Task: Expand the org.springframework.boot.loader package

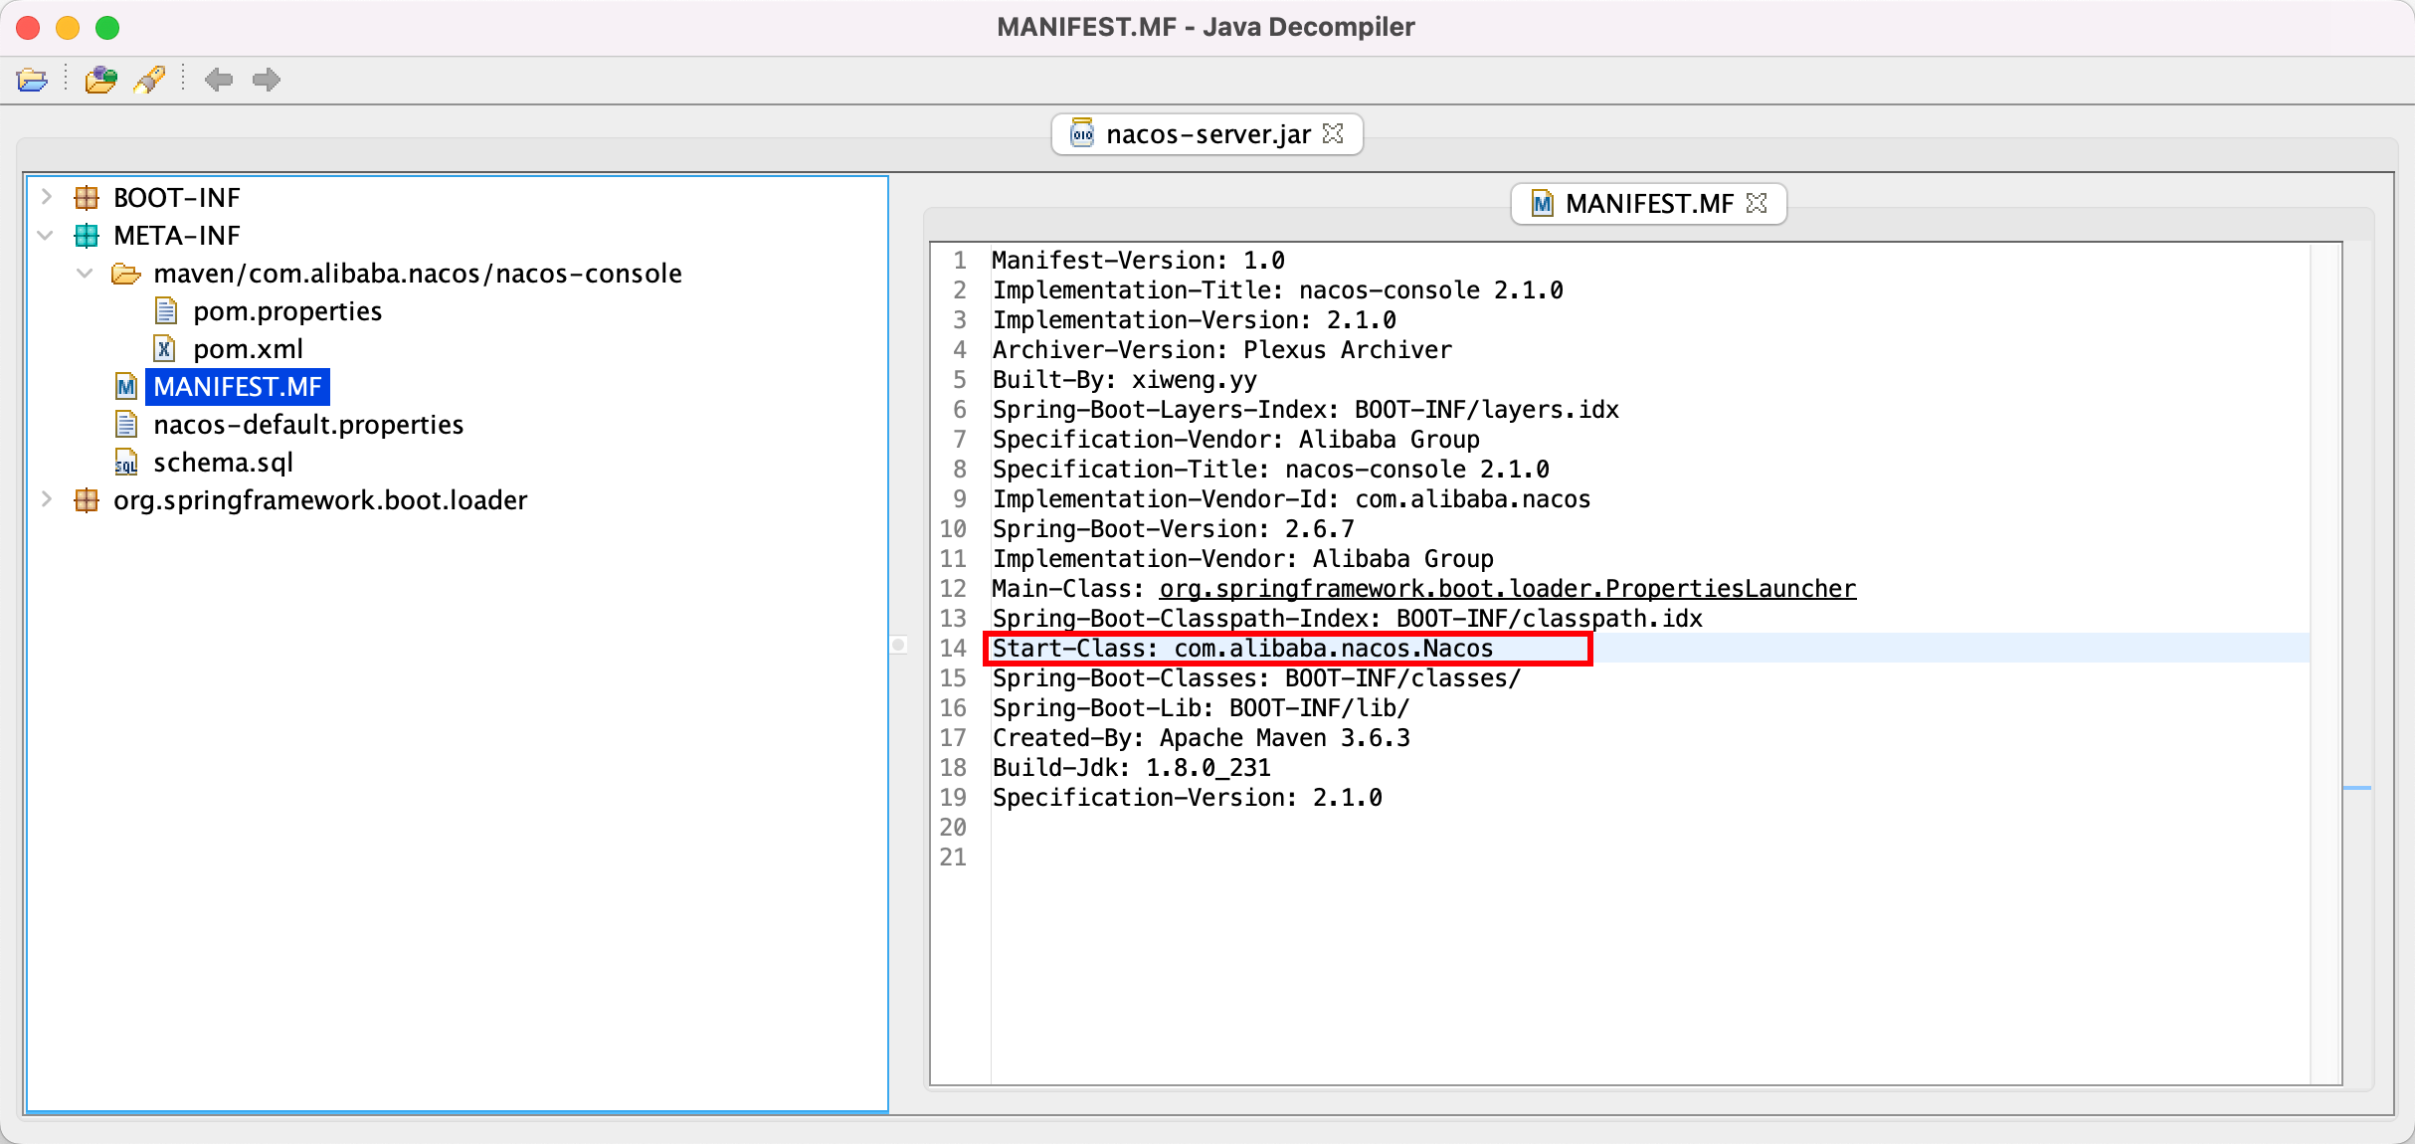Action: point(46,499)
